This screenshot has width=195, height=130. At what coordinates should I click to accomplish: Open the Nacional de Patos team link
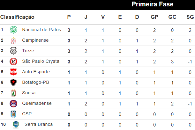click(x=41, y=30)
